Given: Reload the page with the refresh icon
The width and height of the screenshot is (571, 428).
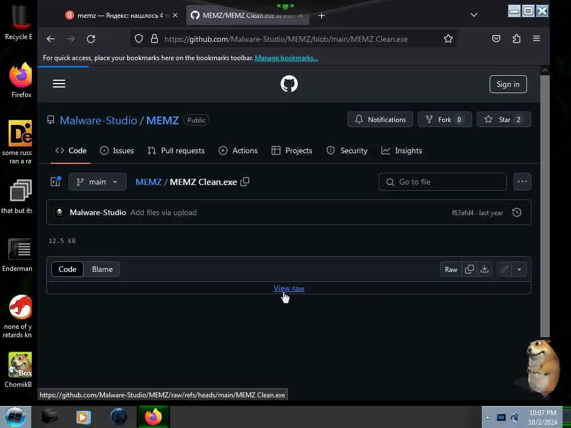Looking at the screenshot, I should pyautogui.click(x=91, y=39).
